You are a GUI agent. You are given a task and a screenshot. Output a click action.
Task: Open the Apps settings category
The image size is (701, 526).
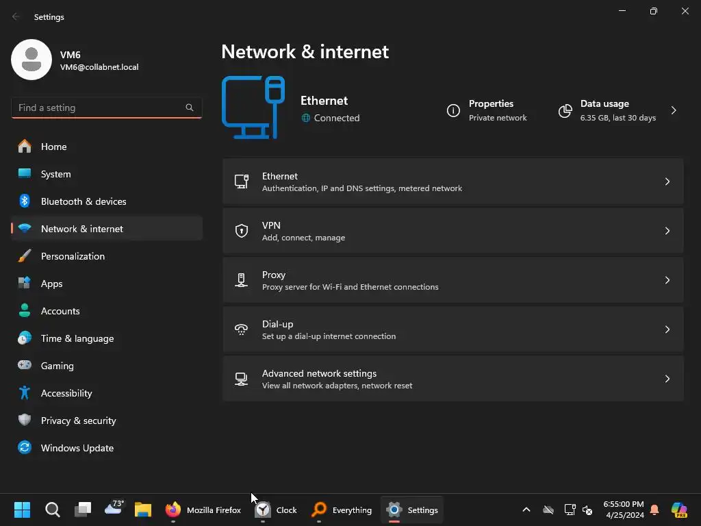(52, 284)
